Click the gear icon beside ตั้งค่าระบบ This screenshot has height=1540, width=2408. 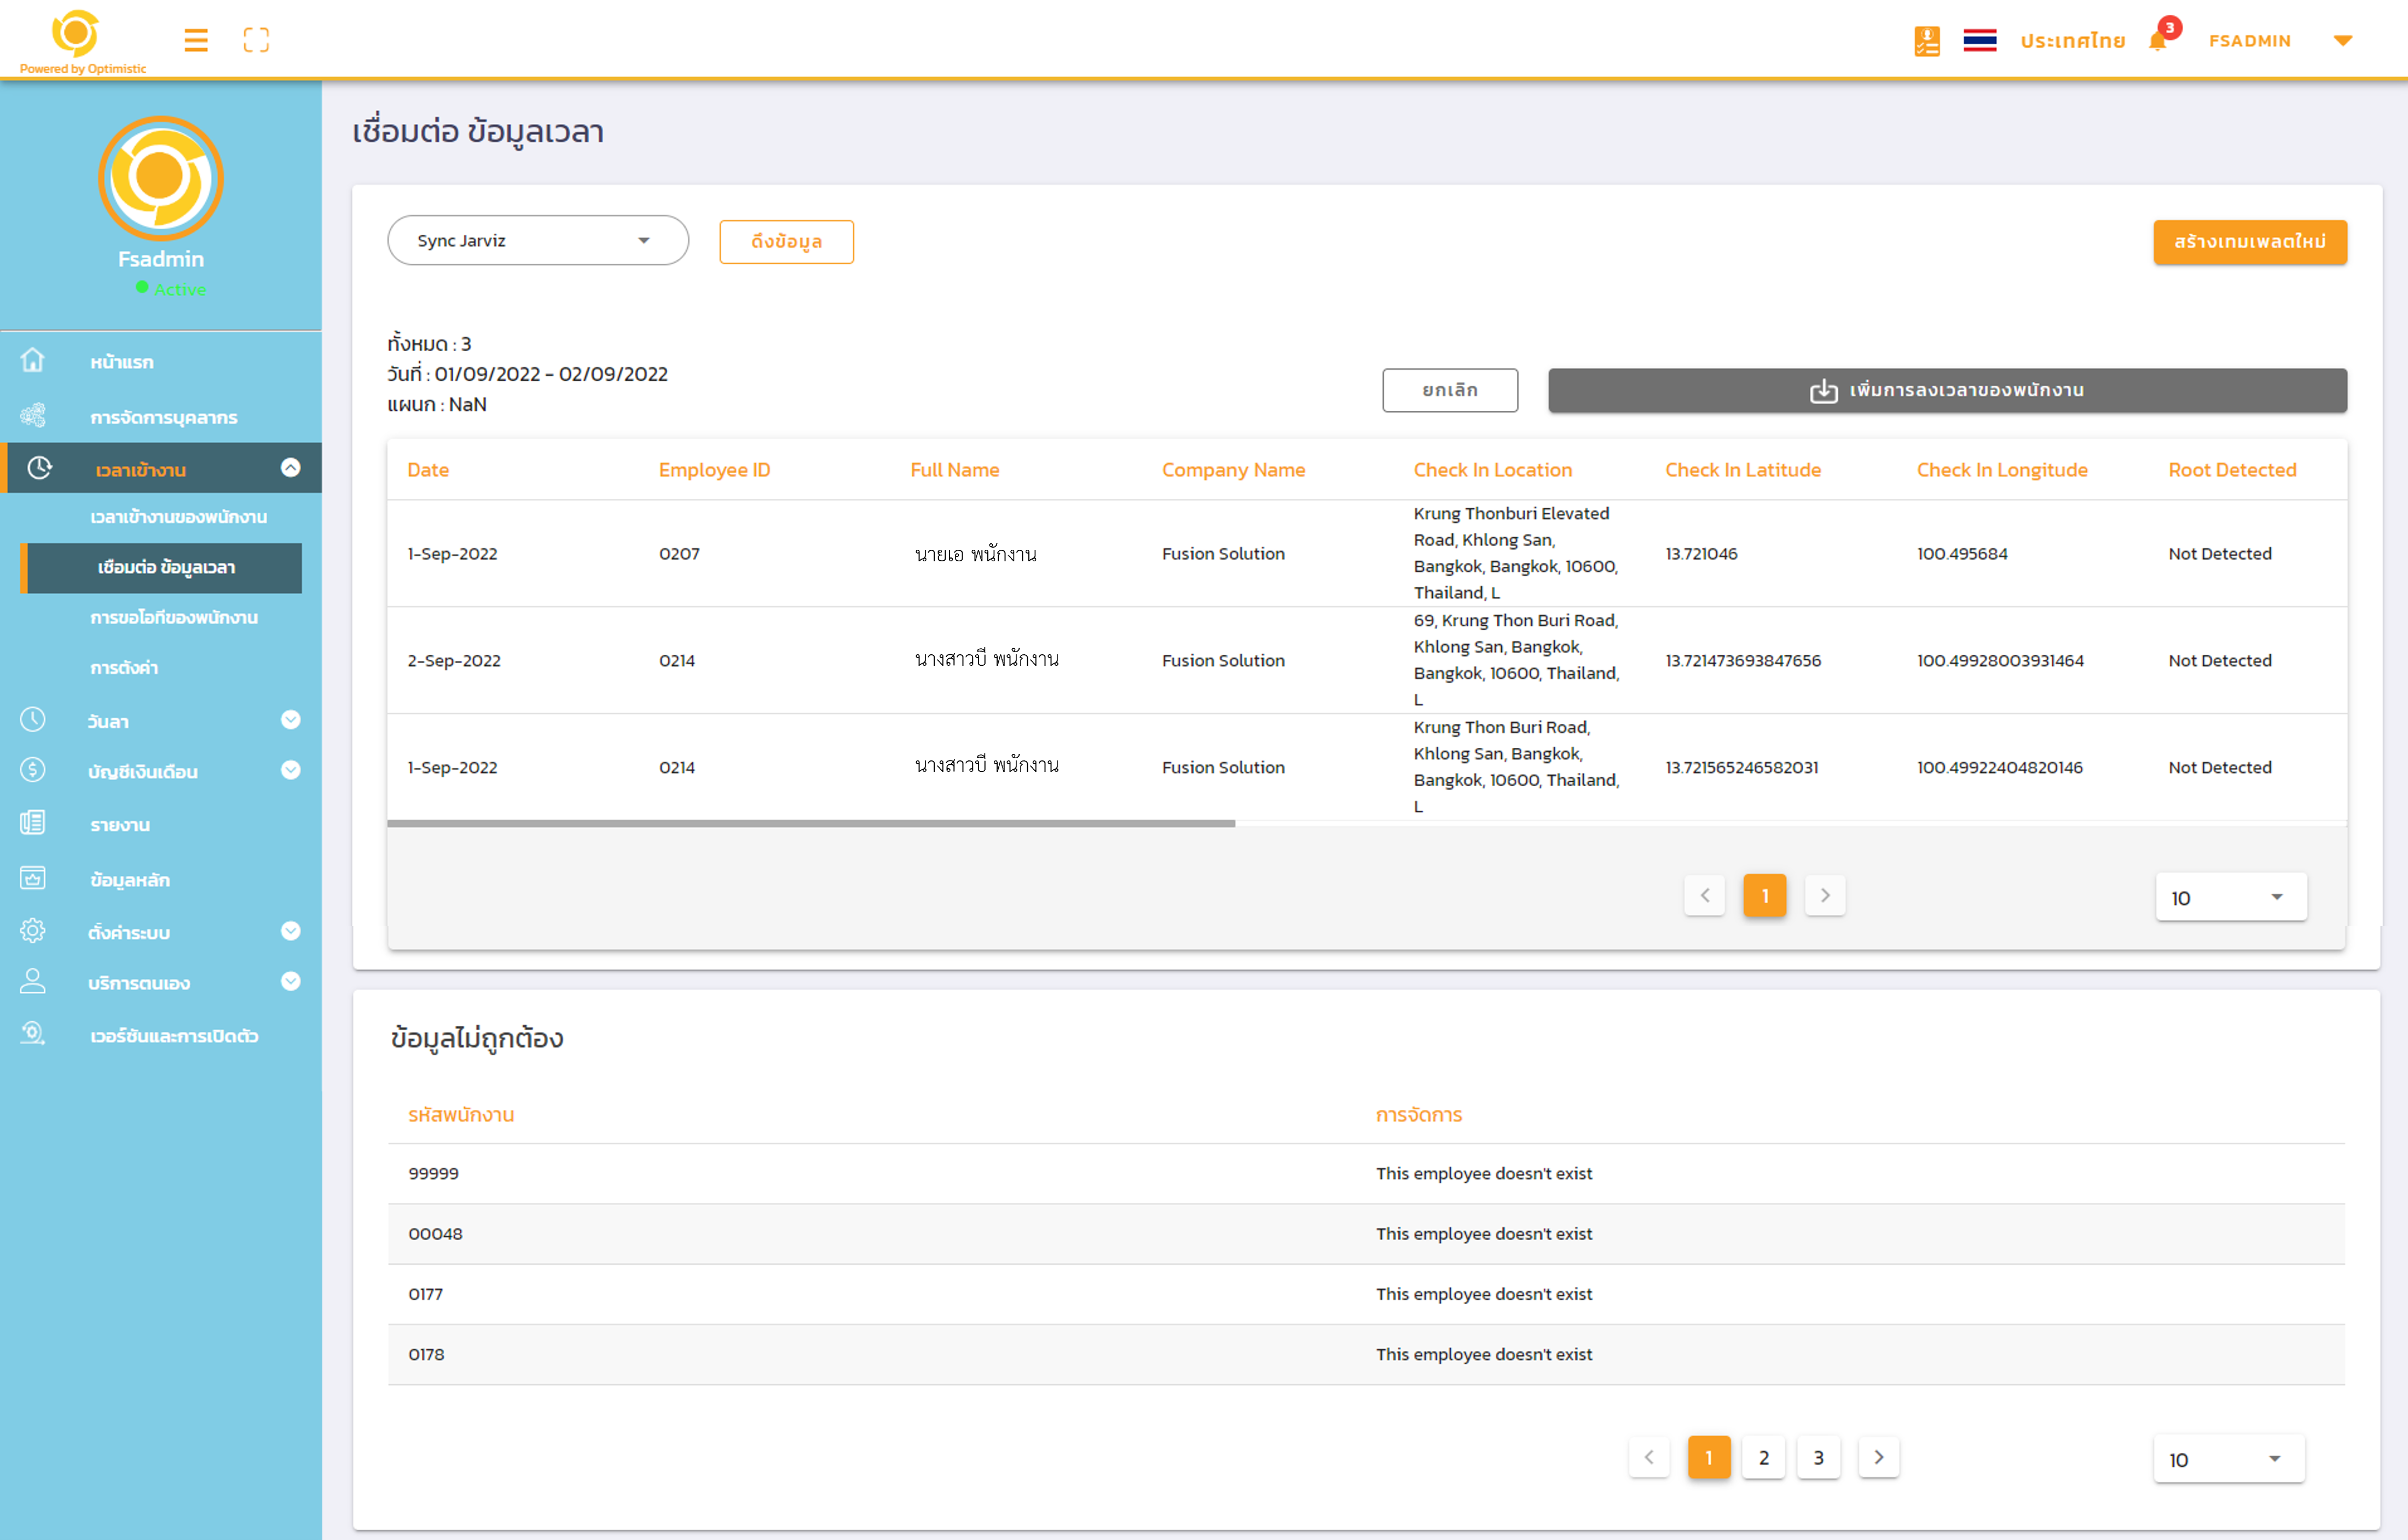click(33, 931)
